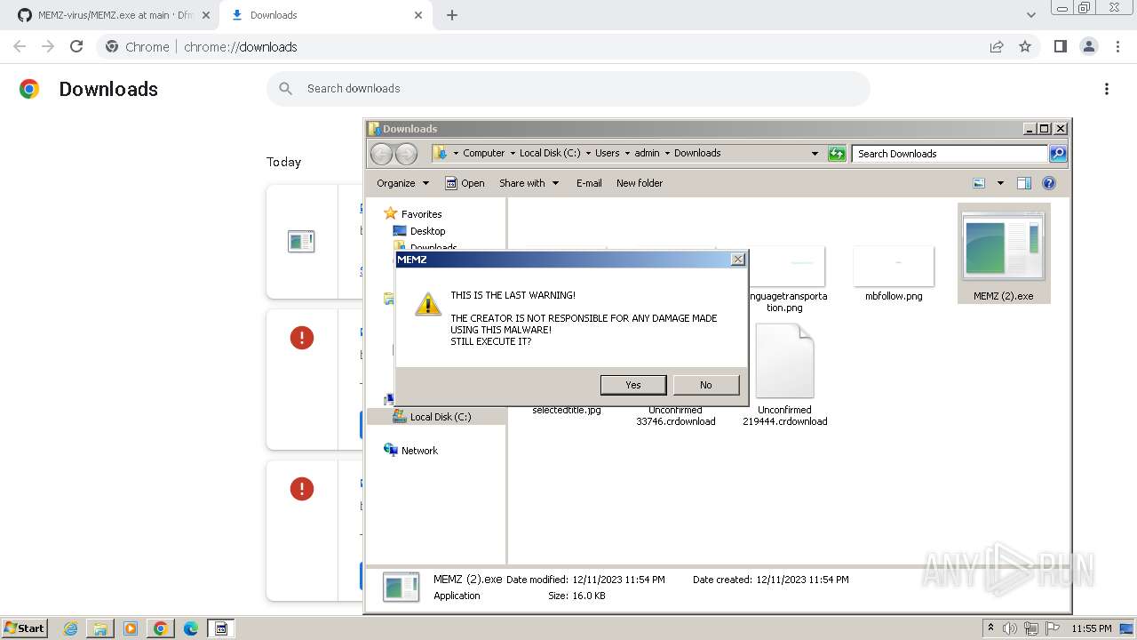Click Explorer Back navigation button

(x=381, y=154)
